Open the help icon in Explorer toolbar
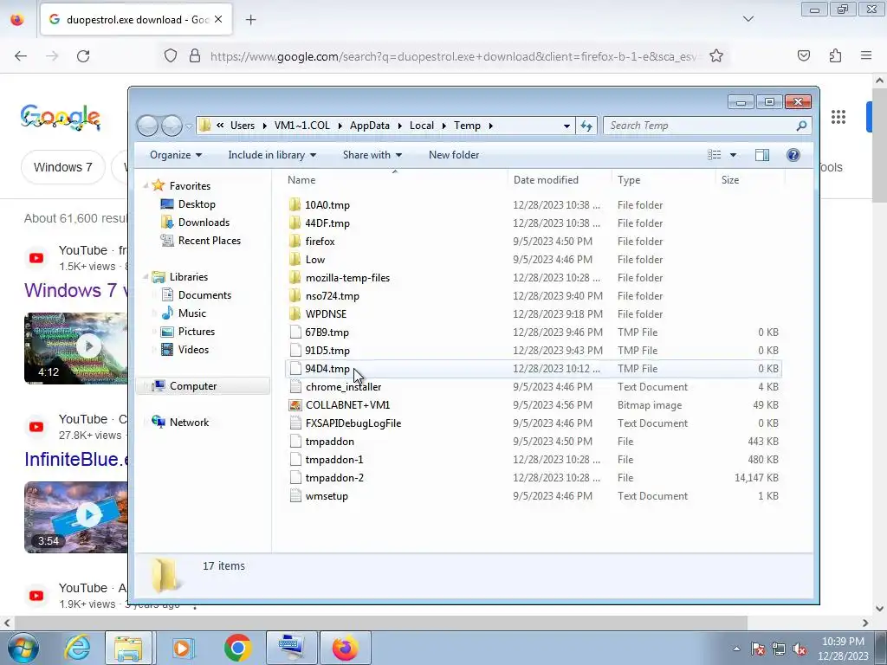The width and height of the screenshot is (887, 665). coord(793,155)
